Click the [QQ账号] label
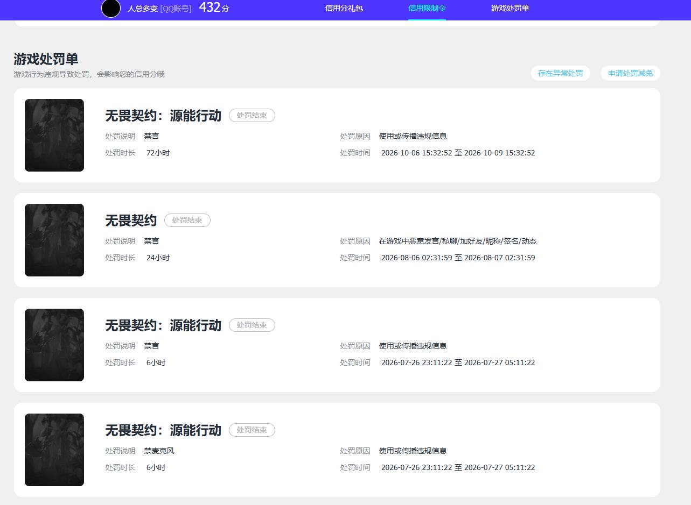Viewport: 691px width, 505px height. pyautogui.click(x=176, y=9)
